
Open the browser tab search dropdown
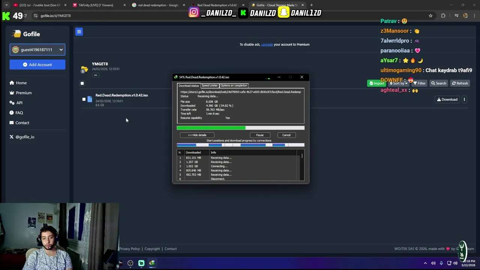(x=6, y=5)
